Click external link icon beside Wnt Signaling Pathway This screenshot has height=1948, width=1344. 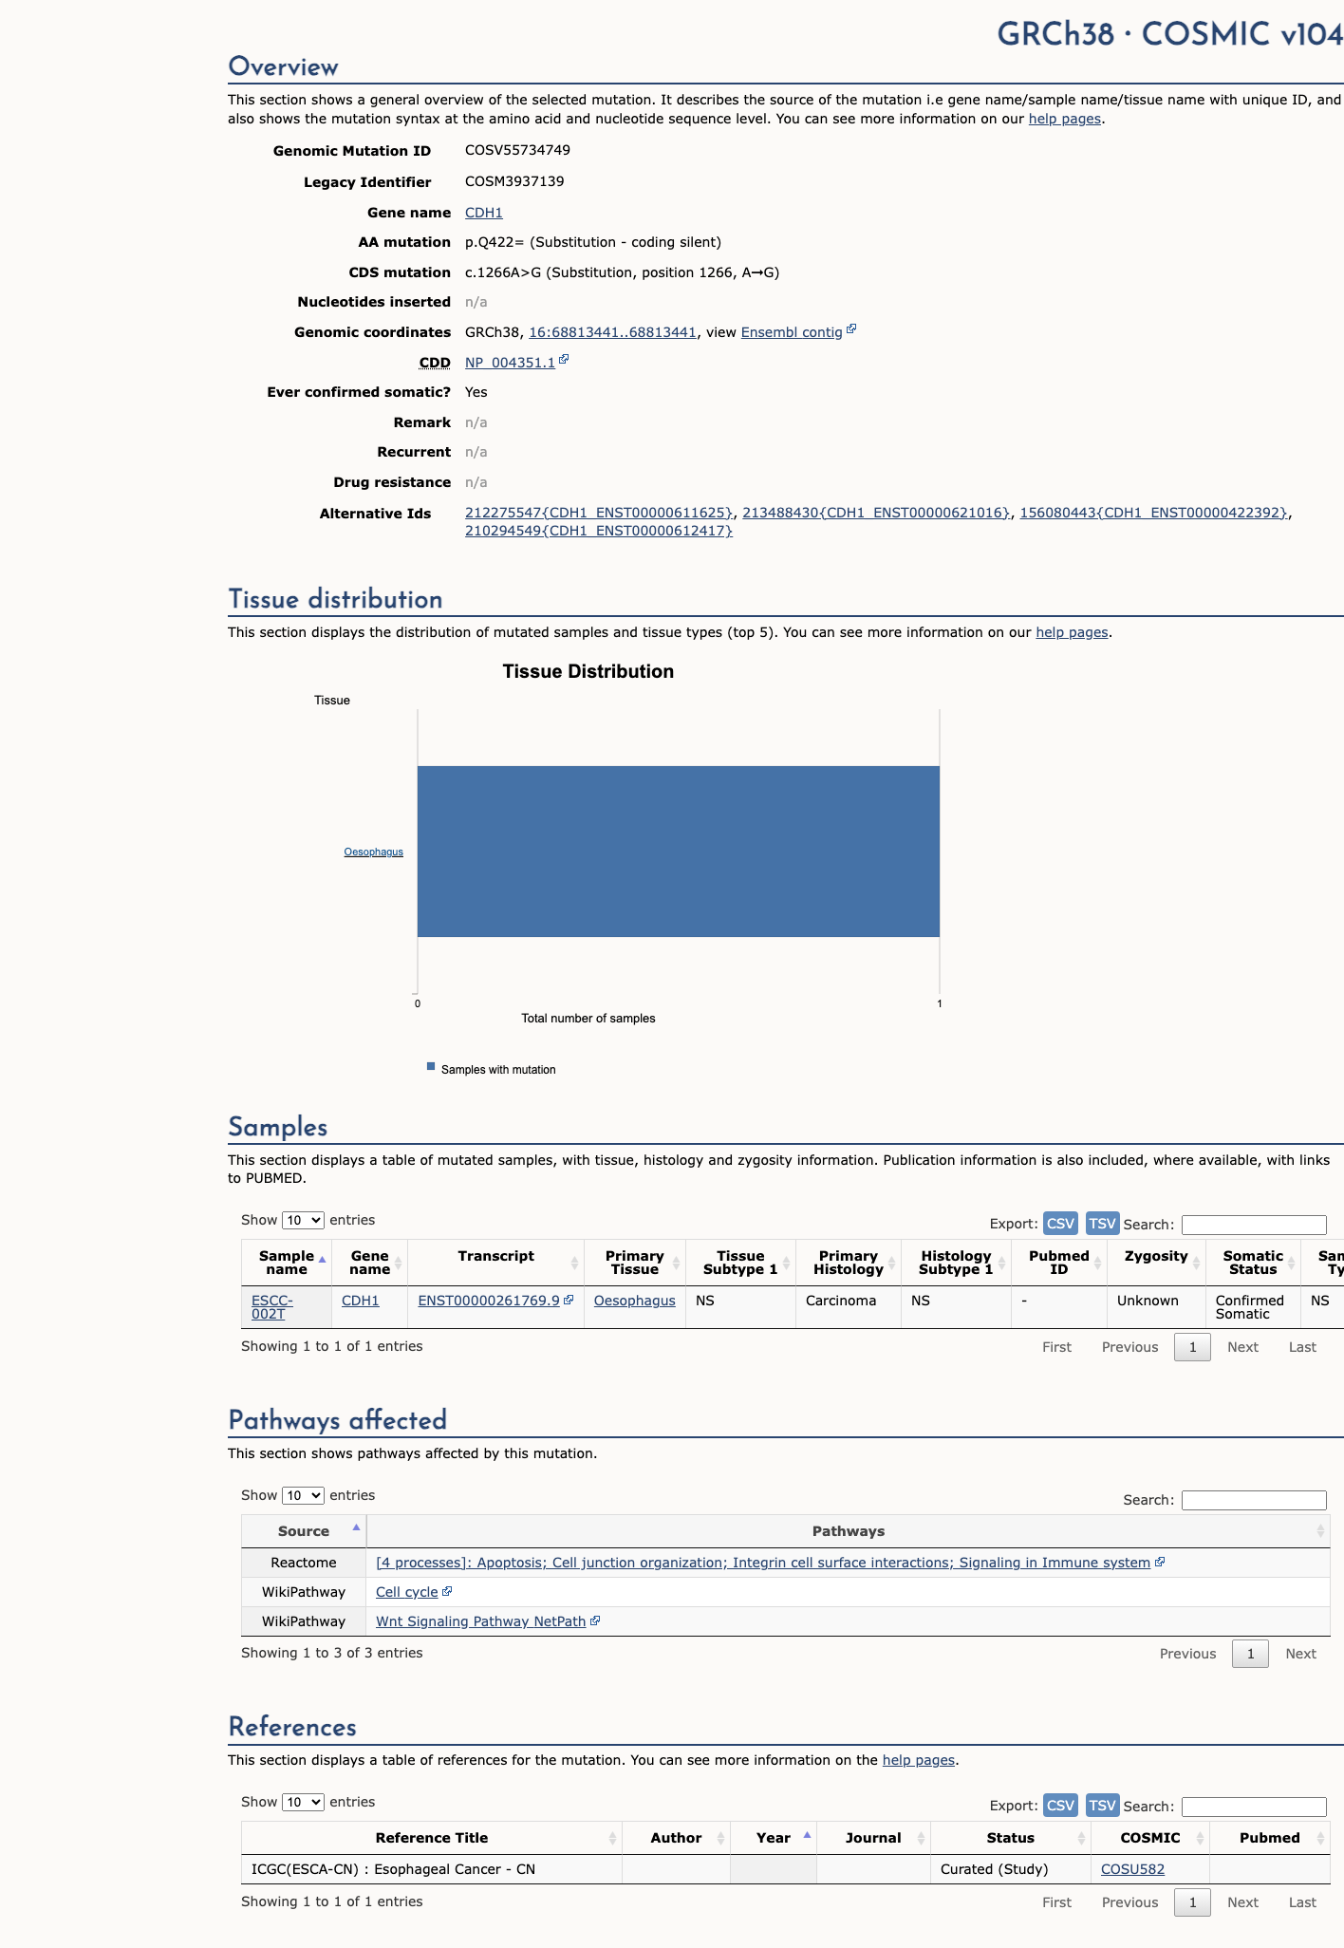click(595, 1620)
